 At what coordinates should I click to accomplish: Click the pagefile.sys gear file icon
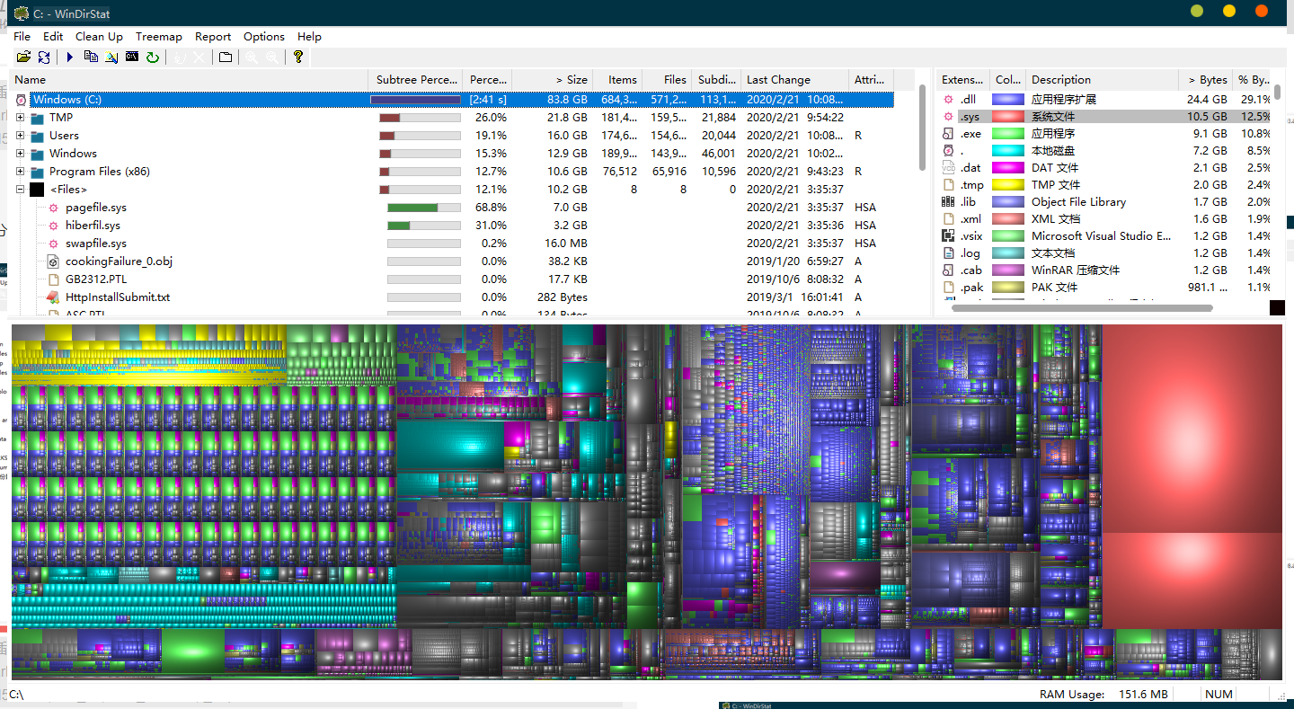[53, 208]
